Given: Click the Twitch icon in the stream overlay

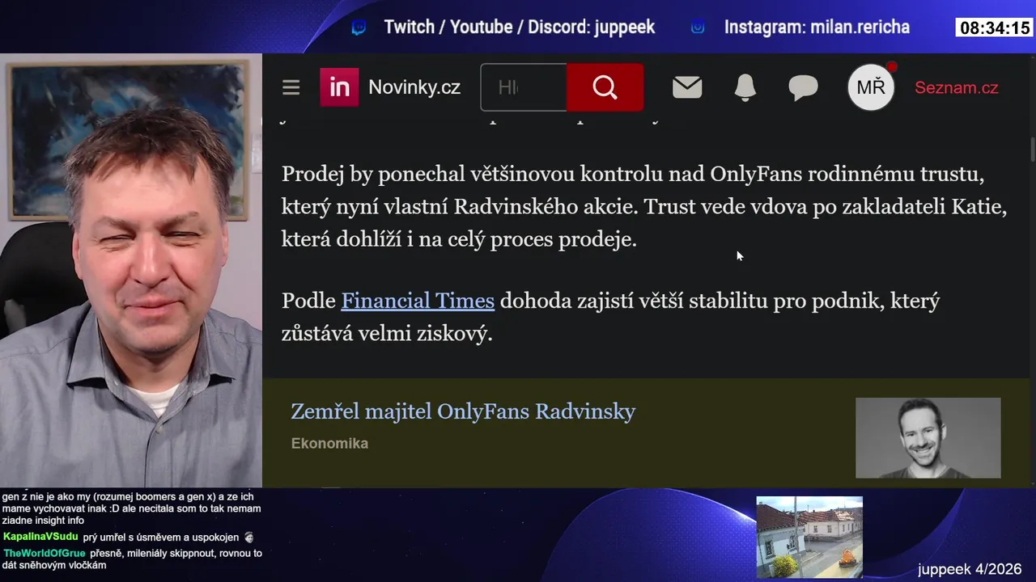Looking at the screenshot, I should pyautogui.click(x=359, y=27).
